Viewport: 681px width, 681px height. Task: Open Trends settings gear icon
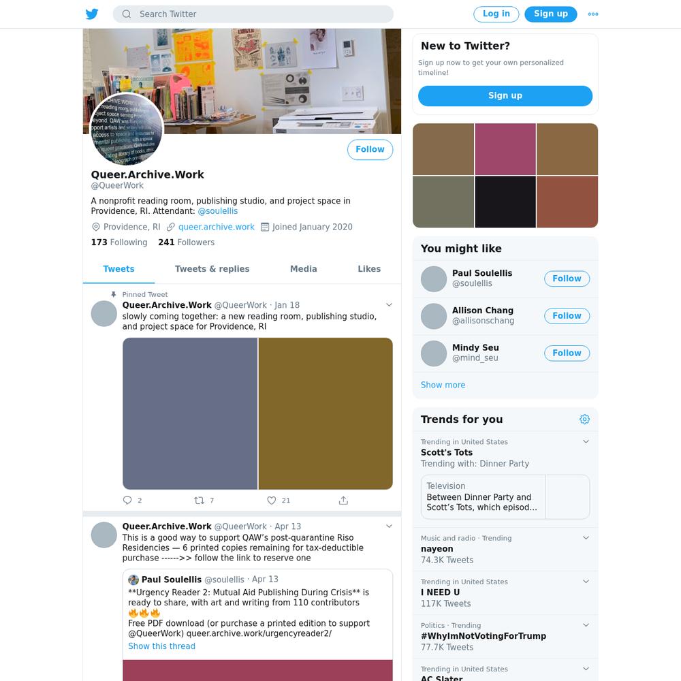click(584, 419)
